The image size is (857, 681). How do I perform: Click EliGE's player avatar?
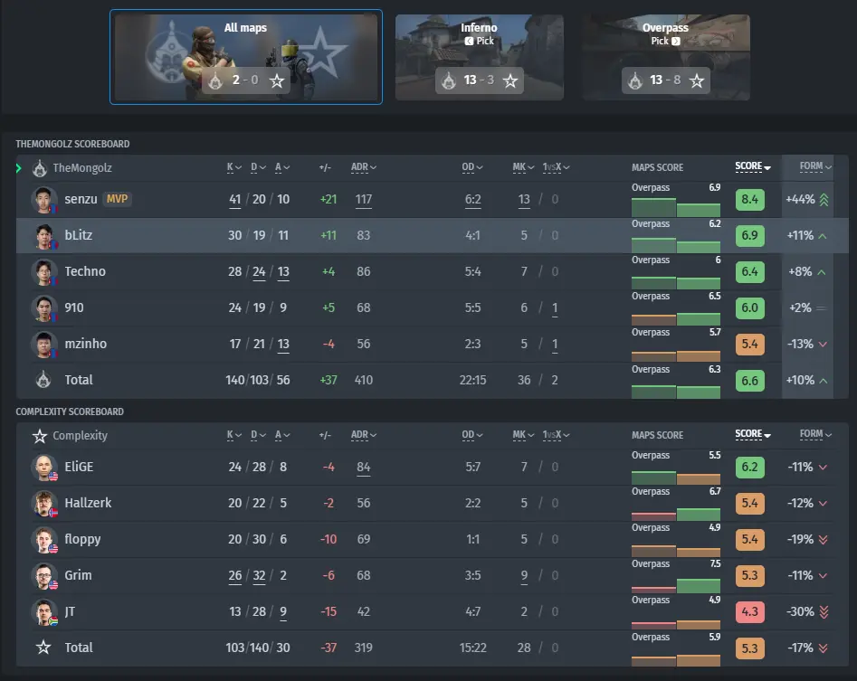[x=43, y=467]
